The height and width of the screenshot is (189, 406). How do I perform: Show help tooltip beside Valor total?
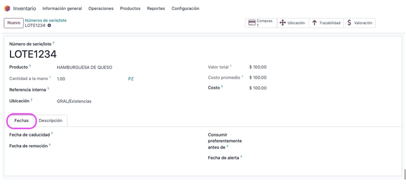(x=230, y=66)
